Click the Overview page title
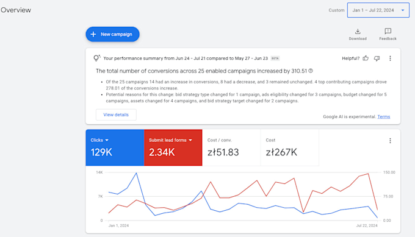 [16, 10]
